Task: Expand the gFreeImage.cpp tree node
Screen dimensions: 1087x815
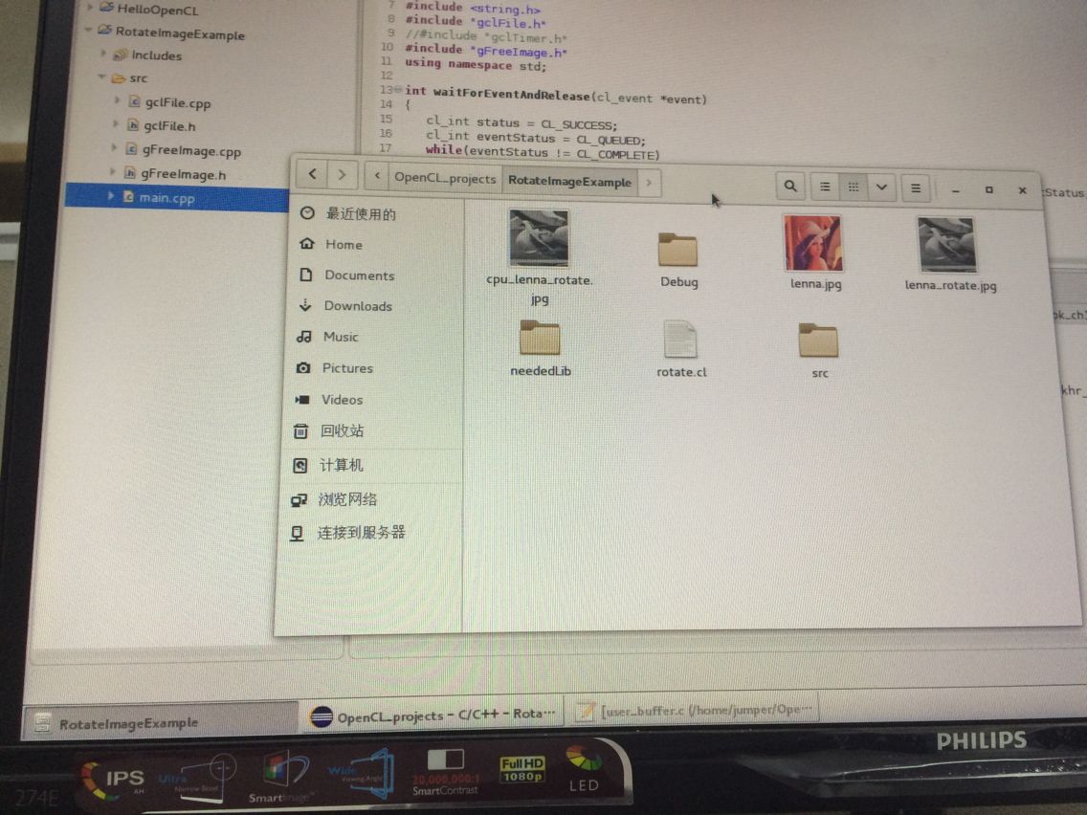Action: (114, 147)
